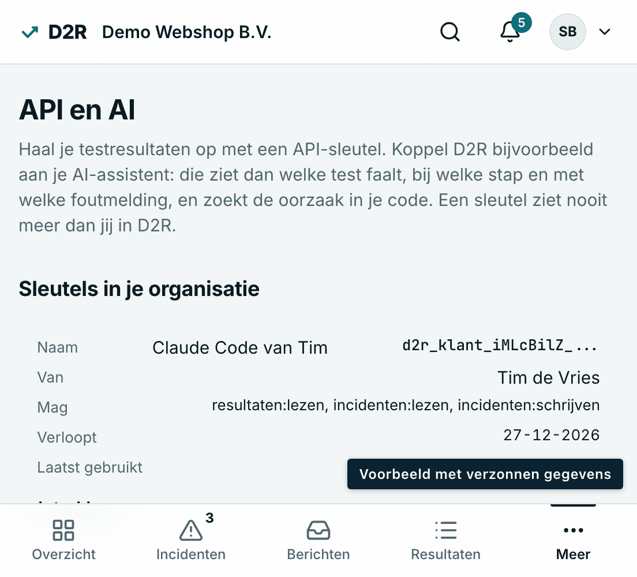Click the owner name Tim de Vries
The width and height of the screenshot is (637, 577).
click(x=549, y=377)
